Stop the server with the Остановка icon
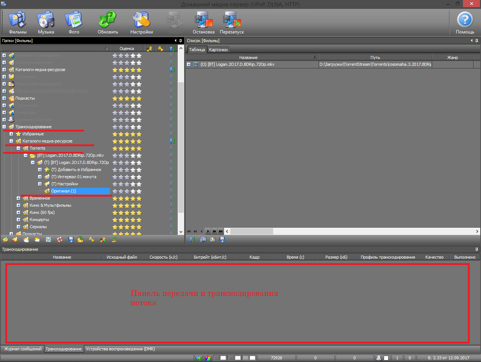 (203, 22)
